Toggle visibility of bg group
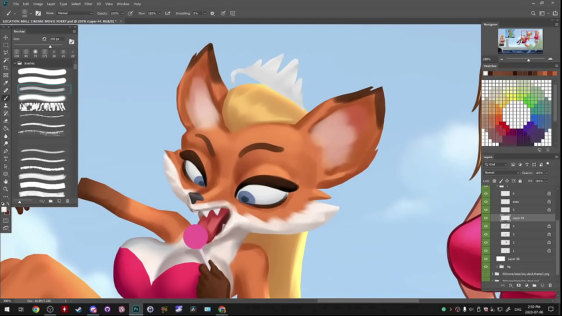Image resolution: width=562 pixels, height=316 pixels. point(486,266)
